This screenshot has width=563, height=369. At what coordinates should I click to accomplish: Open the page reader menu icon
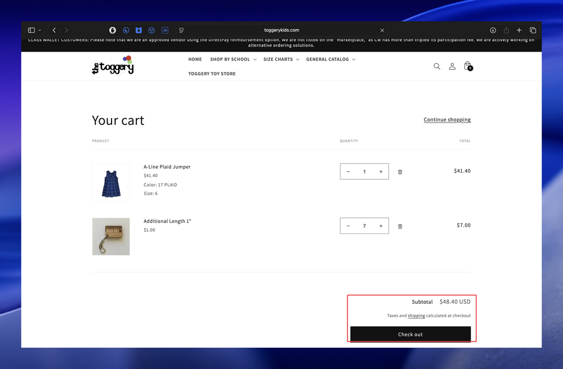[x=181, y=30]
